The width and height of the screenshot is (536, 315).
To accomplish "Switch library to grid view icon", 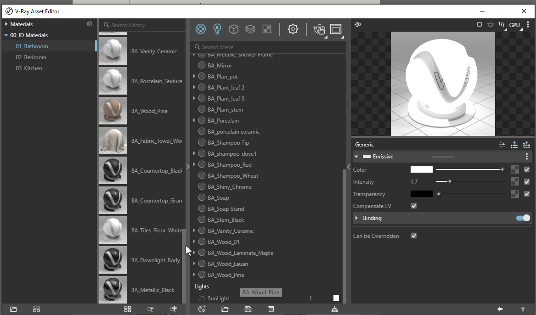I will pyautogui.click(x=128, y=309).
